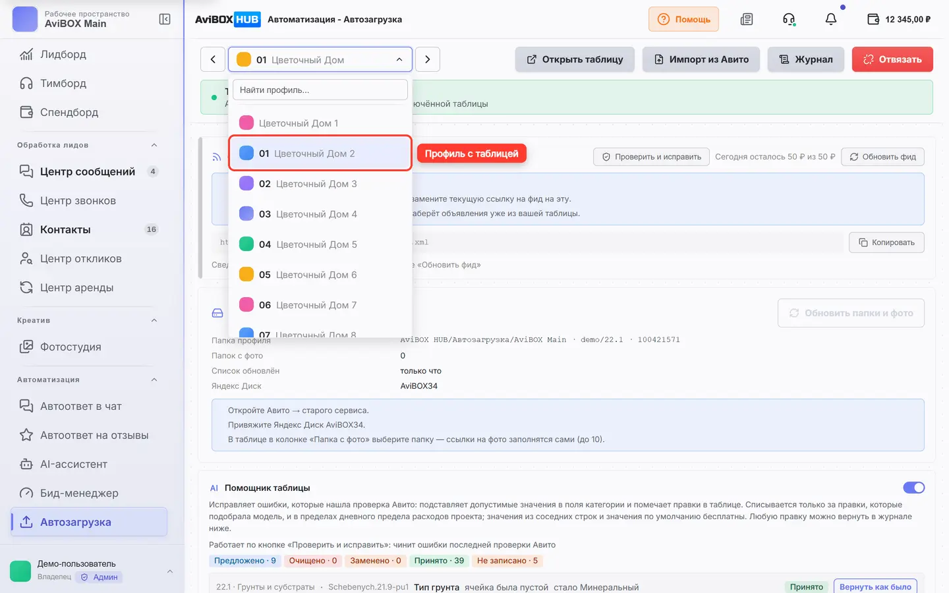Viewport: 949px width, 593px height.
Task: Toggle the Помощник таблицы AI switch
Action: (x=914, y=488)
